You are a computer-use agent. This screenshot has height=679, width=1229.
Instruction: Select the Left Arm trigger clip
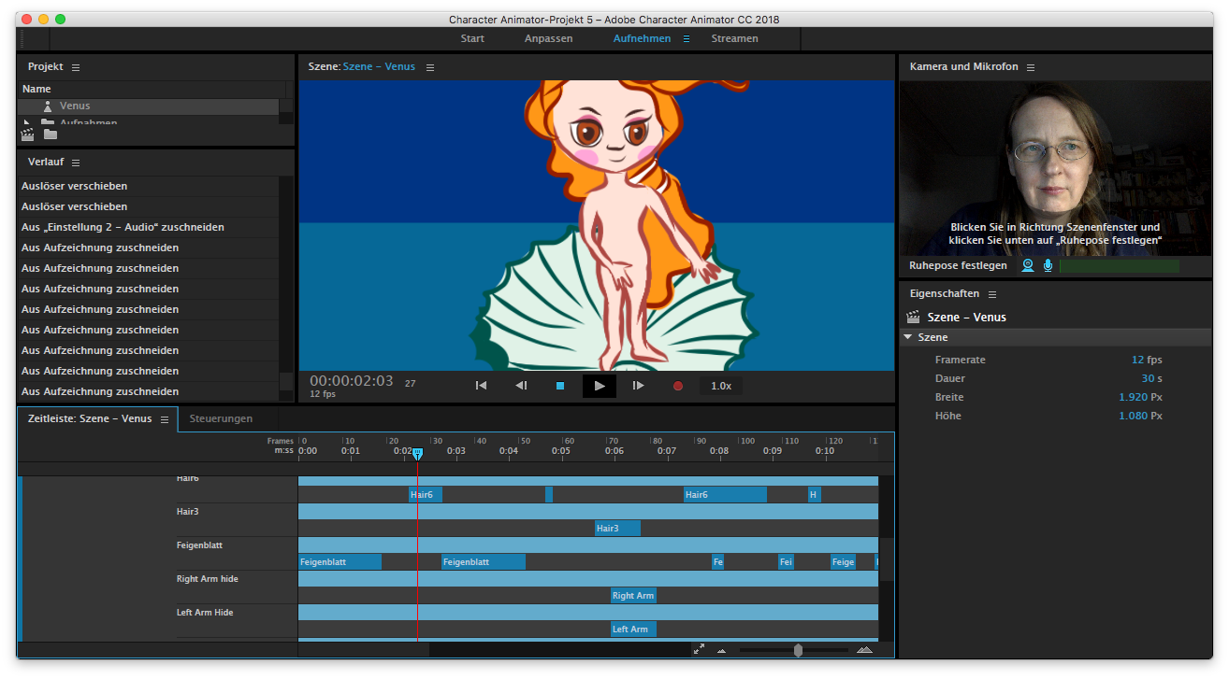click(633, 629)
